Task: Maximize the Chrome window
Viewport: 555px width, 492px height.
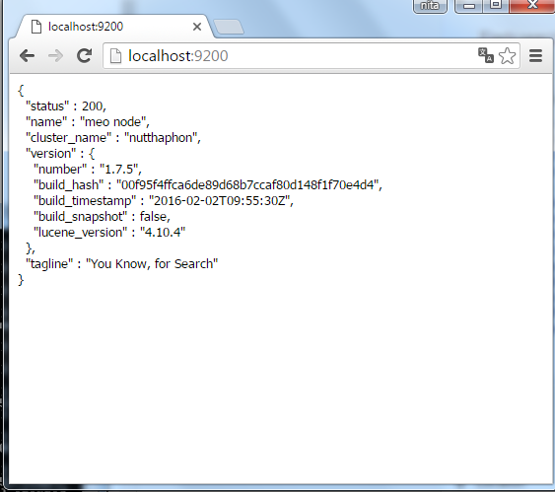Action: [x=496, y=5]
